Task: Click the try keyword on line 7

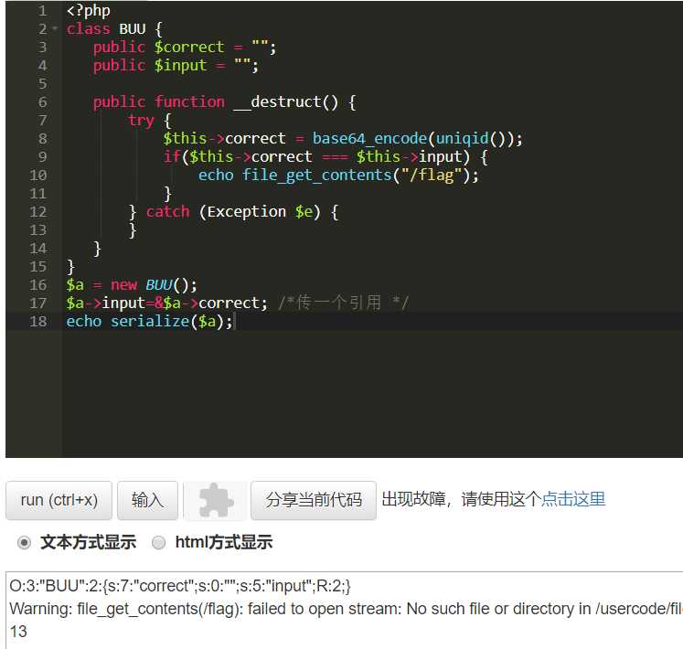Action: pyautogui.click(x=141, y=121)
